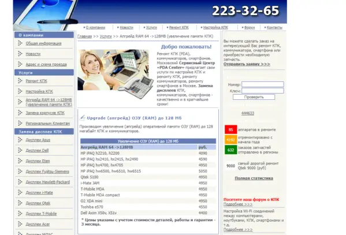
Task: Open the 'Ремонт КПК' top menu item
Action: point(178,28)
